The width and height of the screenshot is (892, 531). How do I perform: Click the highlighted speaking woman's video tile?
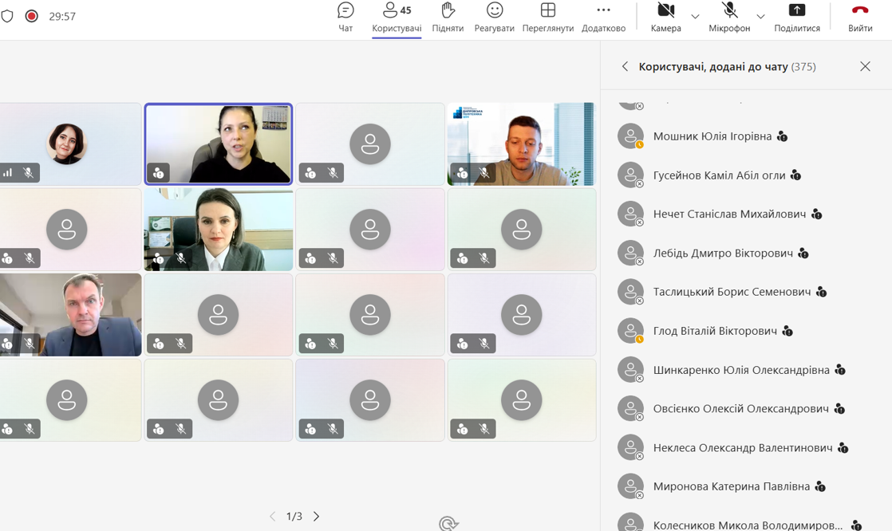tap(219, 144)
